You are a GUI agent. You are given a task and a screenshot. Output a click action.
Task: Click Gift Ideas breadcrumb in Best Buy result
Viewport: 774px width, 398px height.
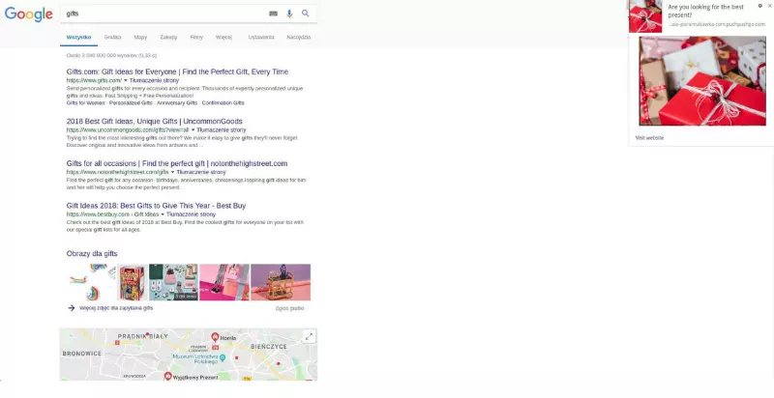147,214
